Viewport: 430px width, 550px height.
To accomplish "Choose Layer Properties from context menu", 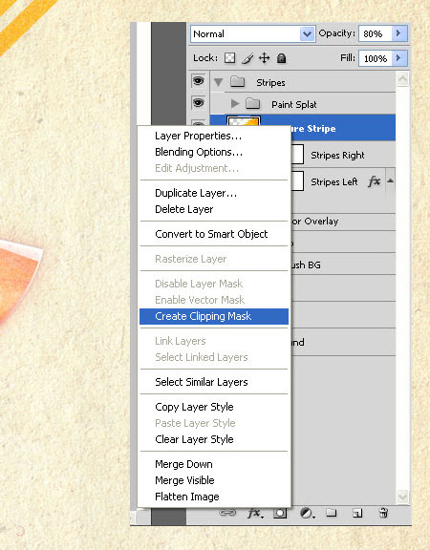I will pyautogui.click(x=214, y=136).
